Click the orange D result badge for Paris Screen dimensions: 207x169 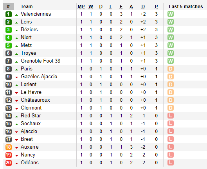click(x=171, y=69)
